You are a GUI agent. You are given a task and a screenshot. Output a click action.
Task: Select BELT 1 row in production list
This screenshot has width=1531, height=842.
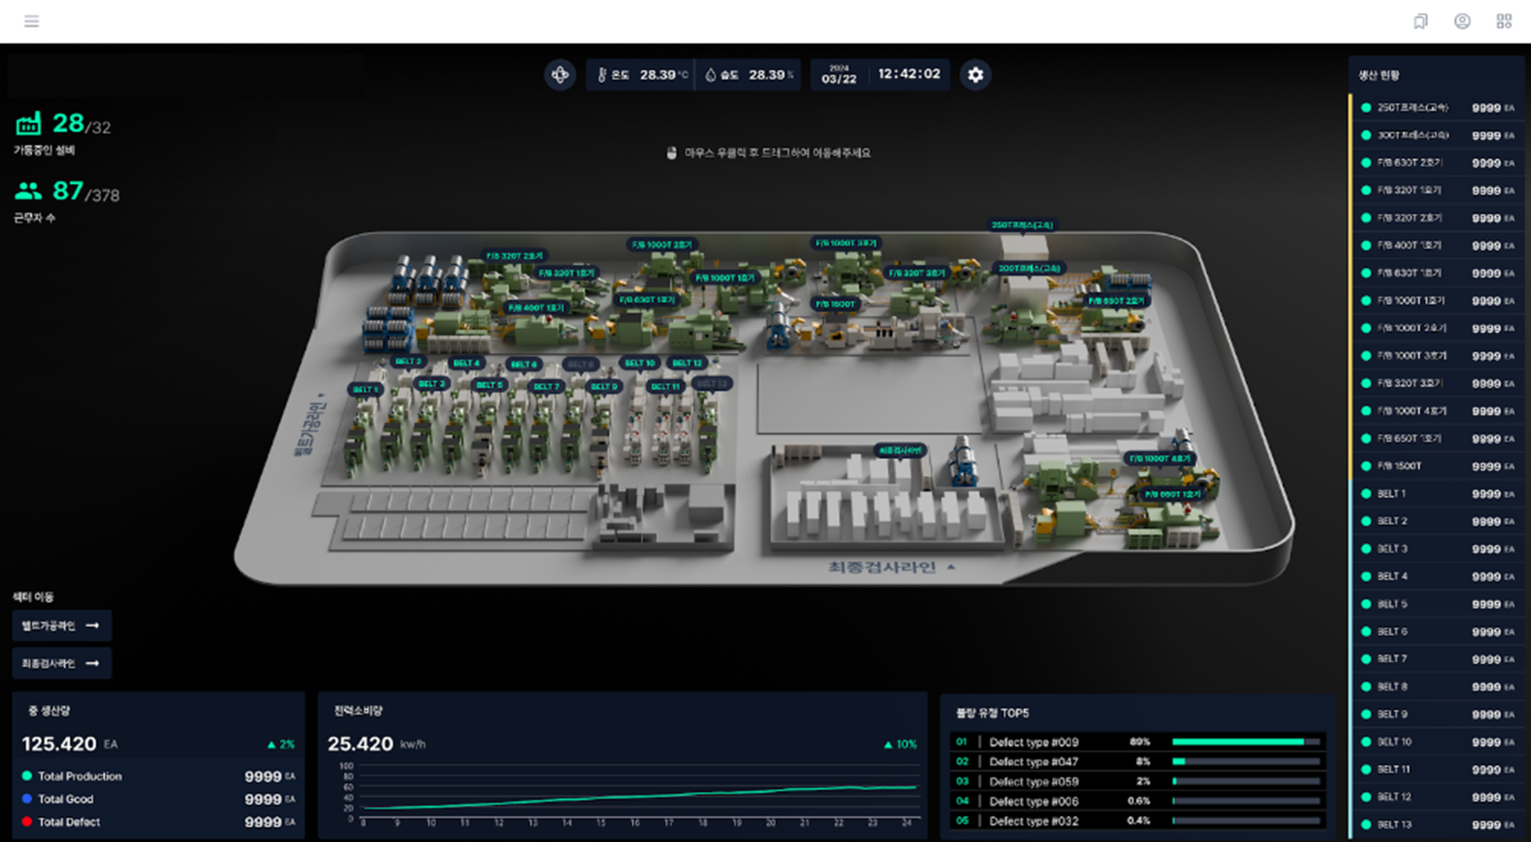[1436, 494]
